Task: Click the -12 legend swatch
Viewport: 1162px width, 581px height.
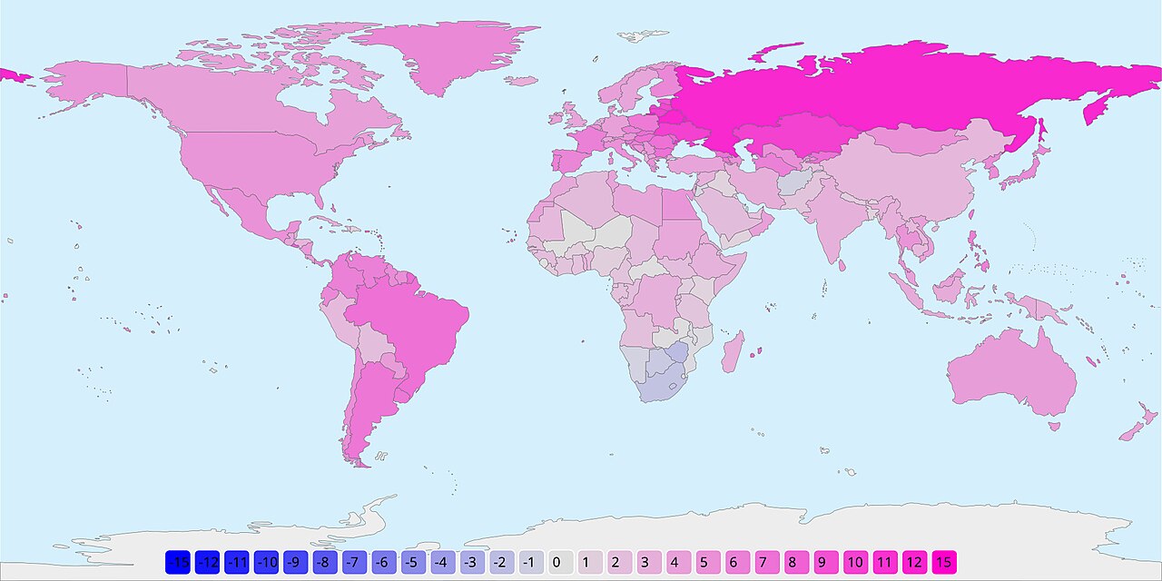Action: pos(208,562)
